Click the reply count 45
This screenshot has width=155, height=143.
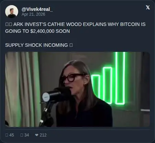pyautogui.click(x=12, y=135)
